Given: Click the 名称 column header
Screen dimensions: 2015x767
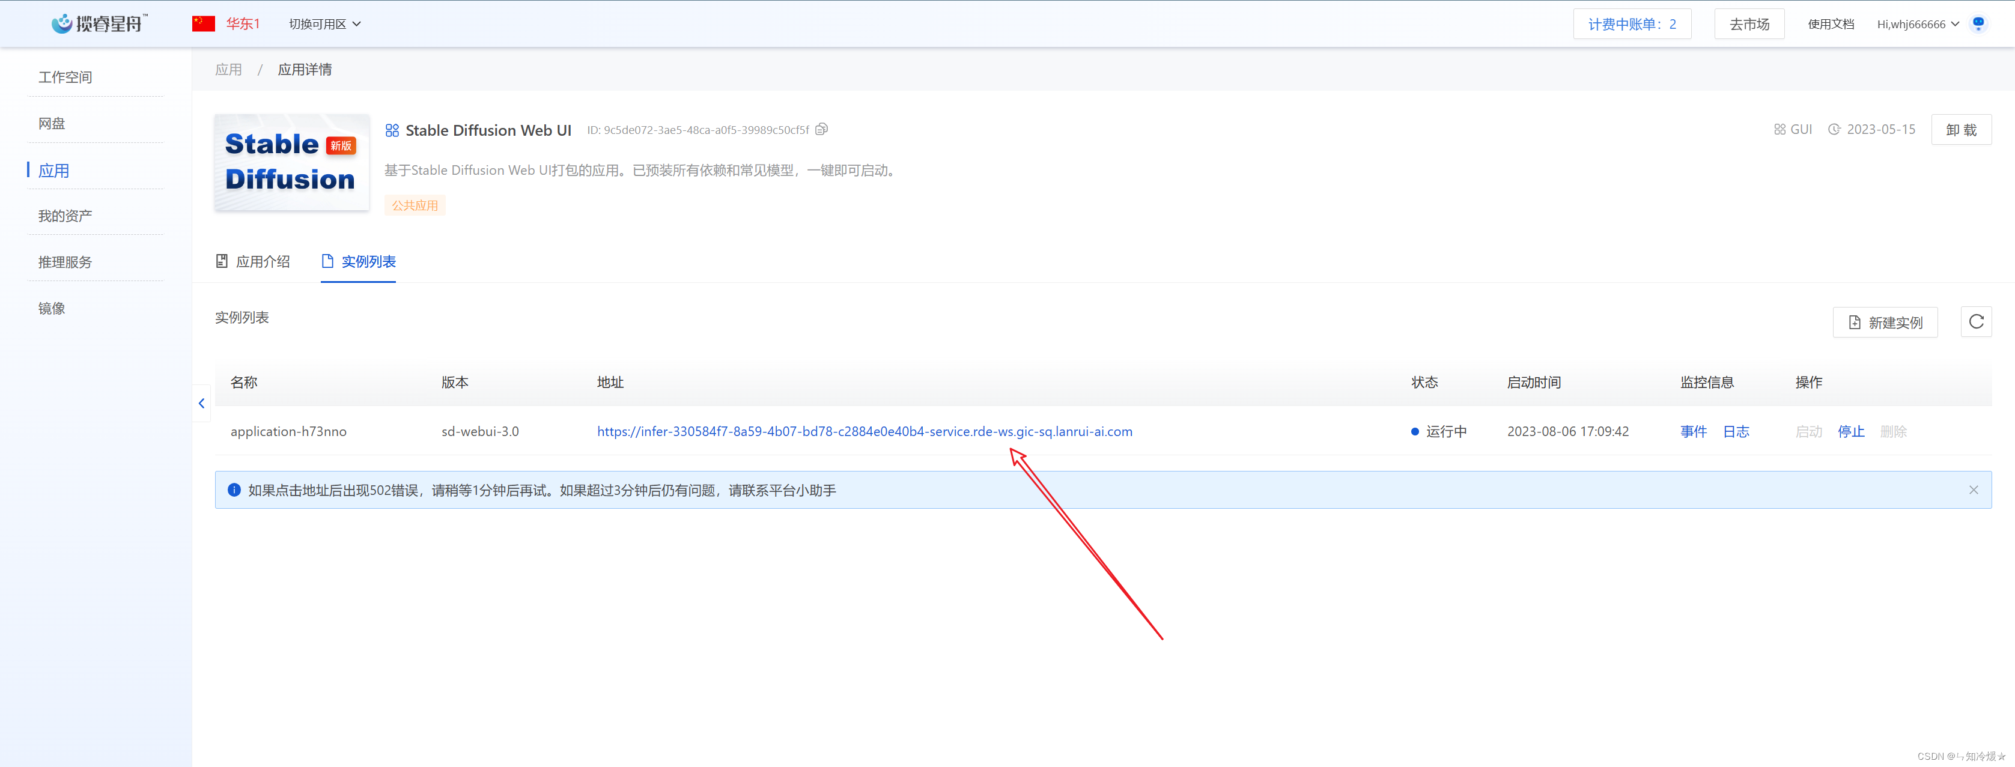Looking at the screenshot, I should click(243, 383).
